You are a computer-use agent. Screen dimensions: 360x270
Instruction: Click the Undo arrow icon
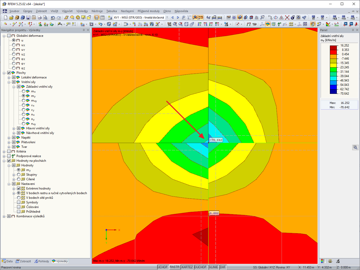tap(53, 17)
